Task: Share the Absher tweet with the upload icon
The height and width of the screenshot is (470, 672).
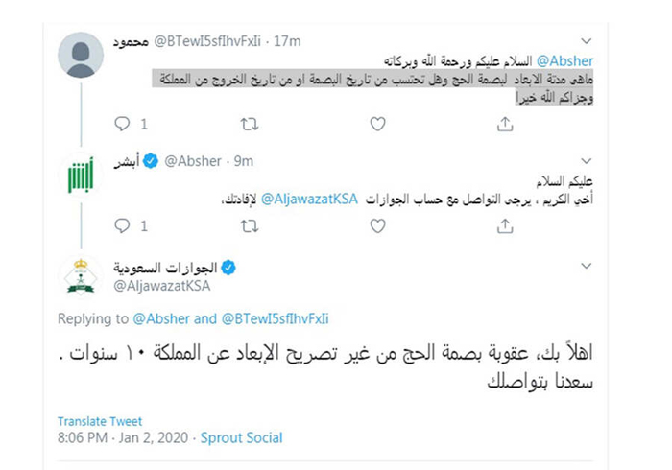Action: point(505,226)
